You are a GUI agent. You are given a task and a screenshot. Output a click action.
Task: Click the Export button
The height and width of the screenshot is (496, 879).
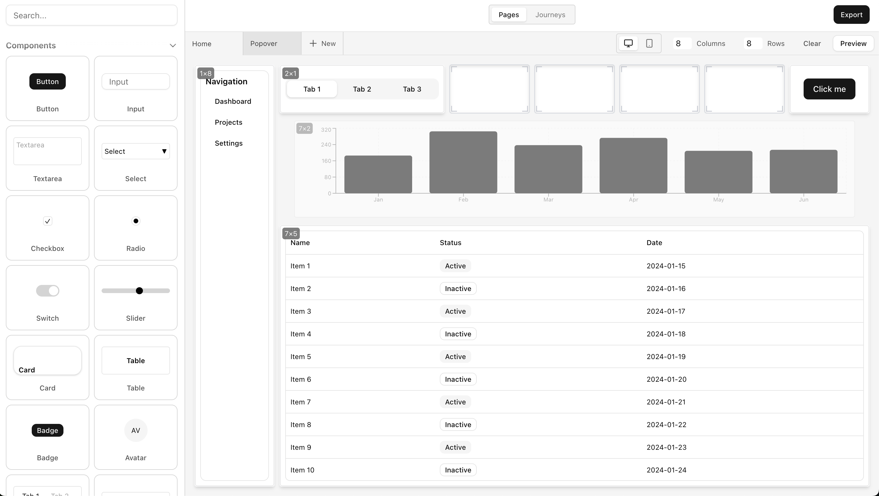(x=851, y=15)
